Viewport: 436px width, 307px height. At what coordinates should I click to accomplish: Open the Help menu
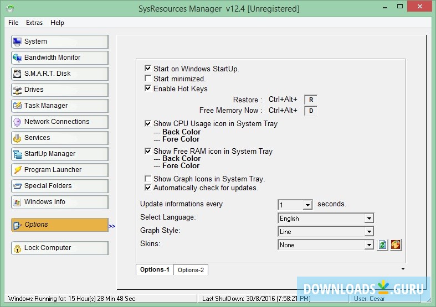pyautogui.click(x=57, y=23)
